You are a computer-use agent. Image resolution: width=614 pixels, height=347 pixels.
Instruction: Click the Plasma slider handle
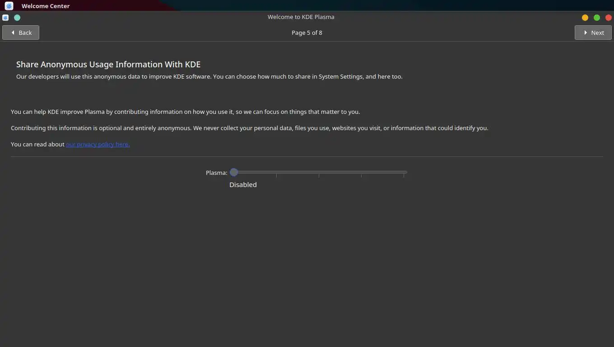coord(233,172)
